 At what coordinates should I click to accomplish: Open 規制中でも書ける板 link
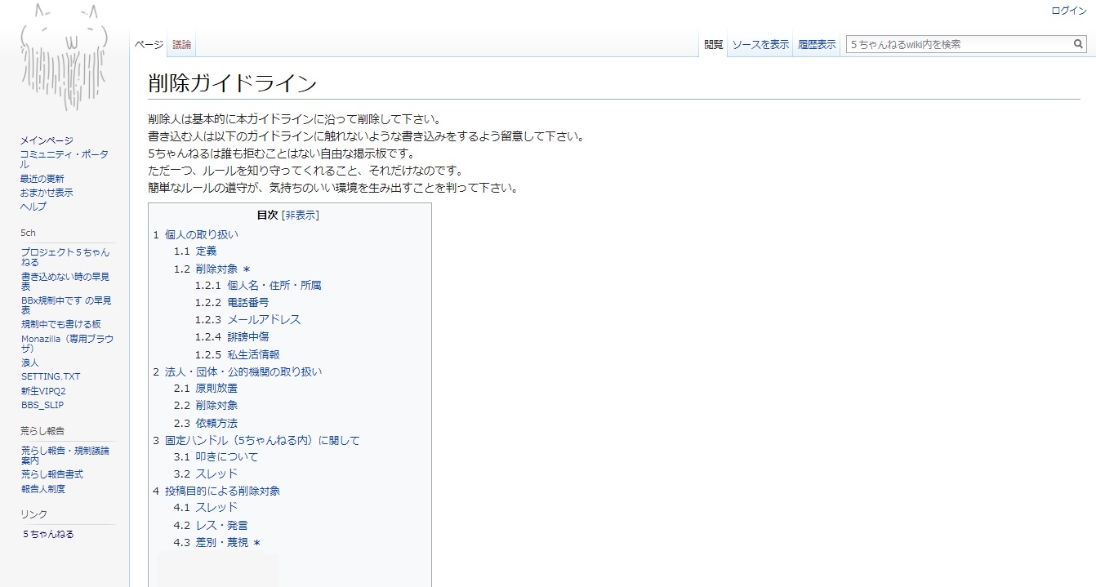(x=61, y=324)
